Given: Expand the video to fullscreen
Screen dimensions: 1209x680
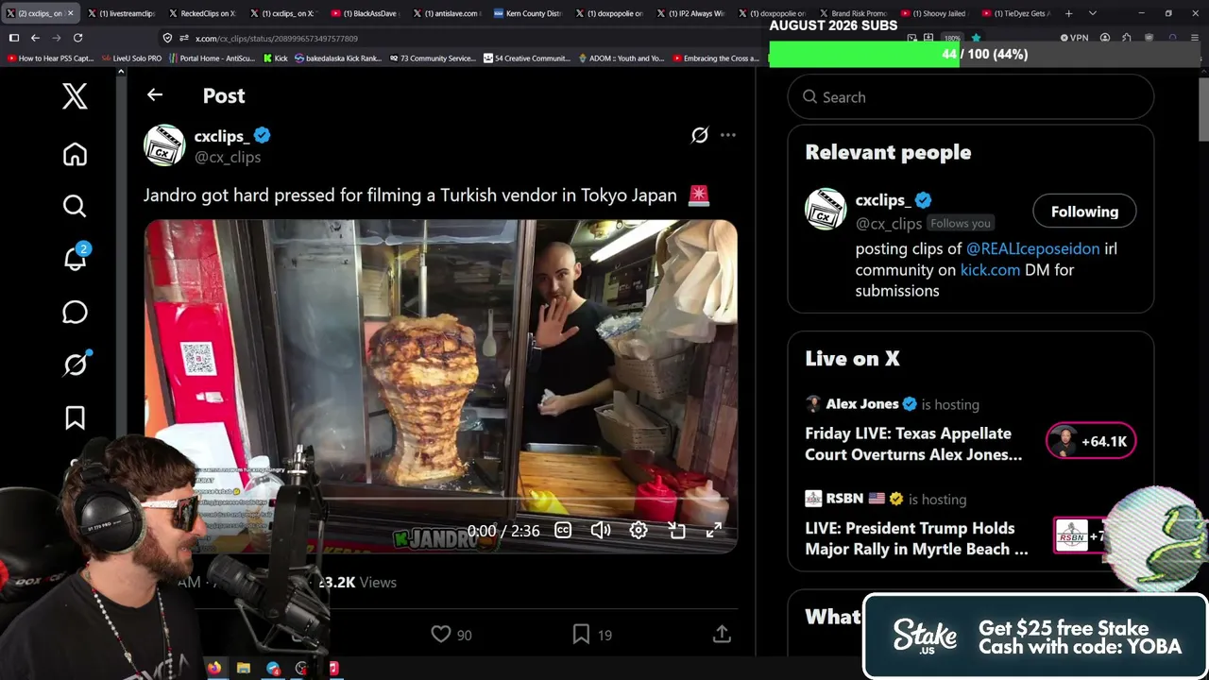Looking at the screenshot, I should [x=714, y=530].
